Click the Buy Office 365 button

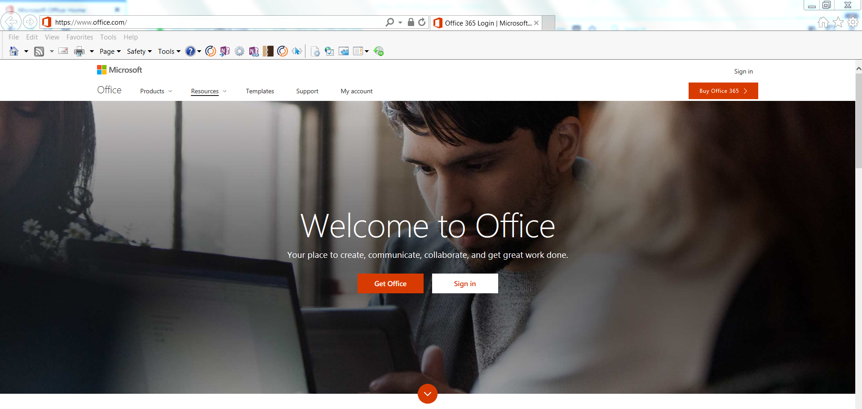pos(723,91)
